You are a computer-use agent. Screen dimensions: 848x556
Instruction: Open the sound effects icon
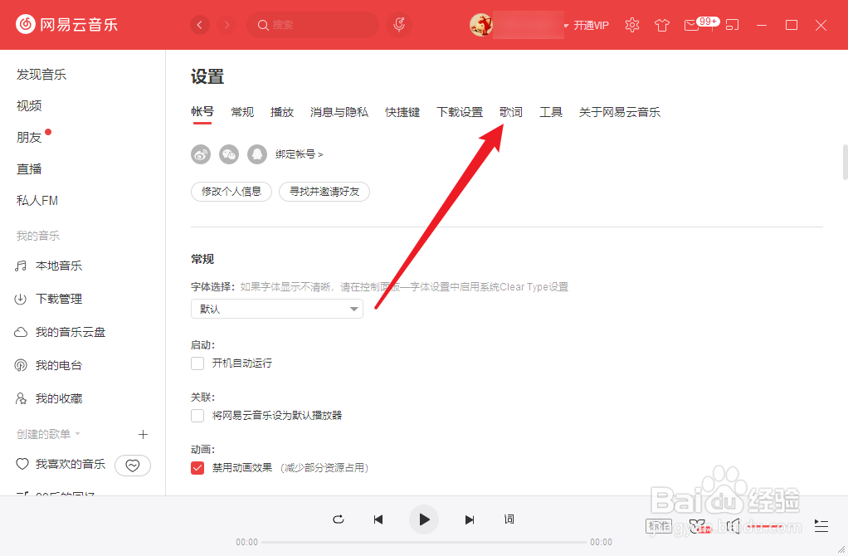pos(699,526)
